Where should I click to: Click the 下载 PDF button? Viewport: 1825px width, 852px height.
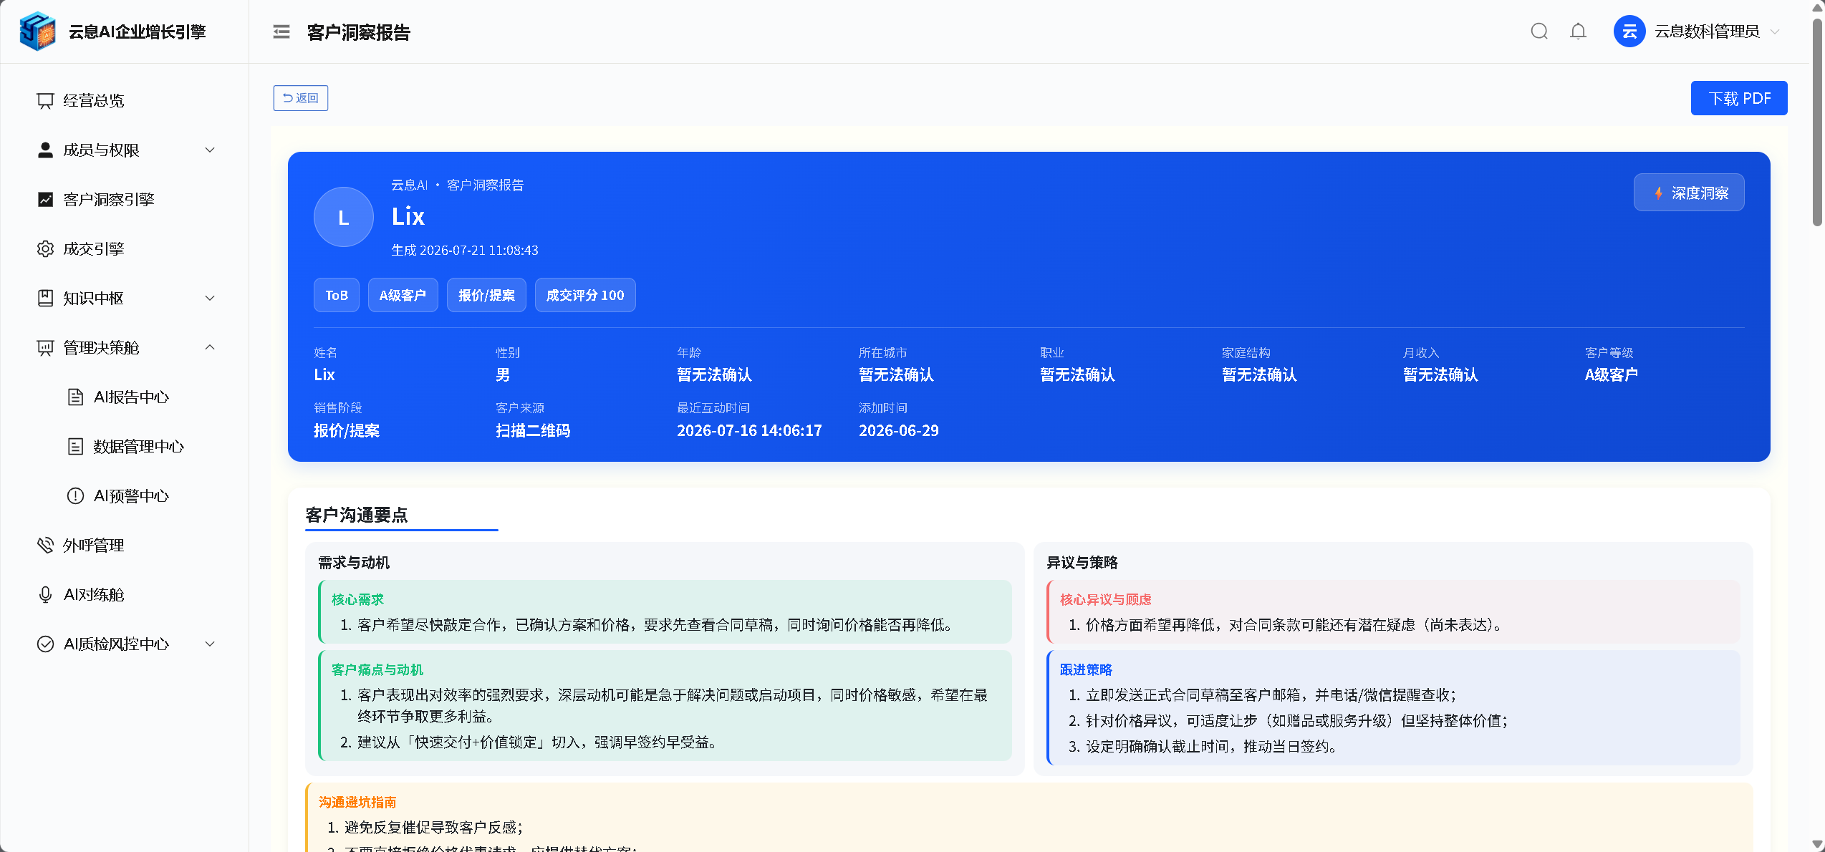(1739, 98)
